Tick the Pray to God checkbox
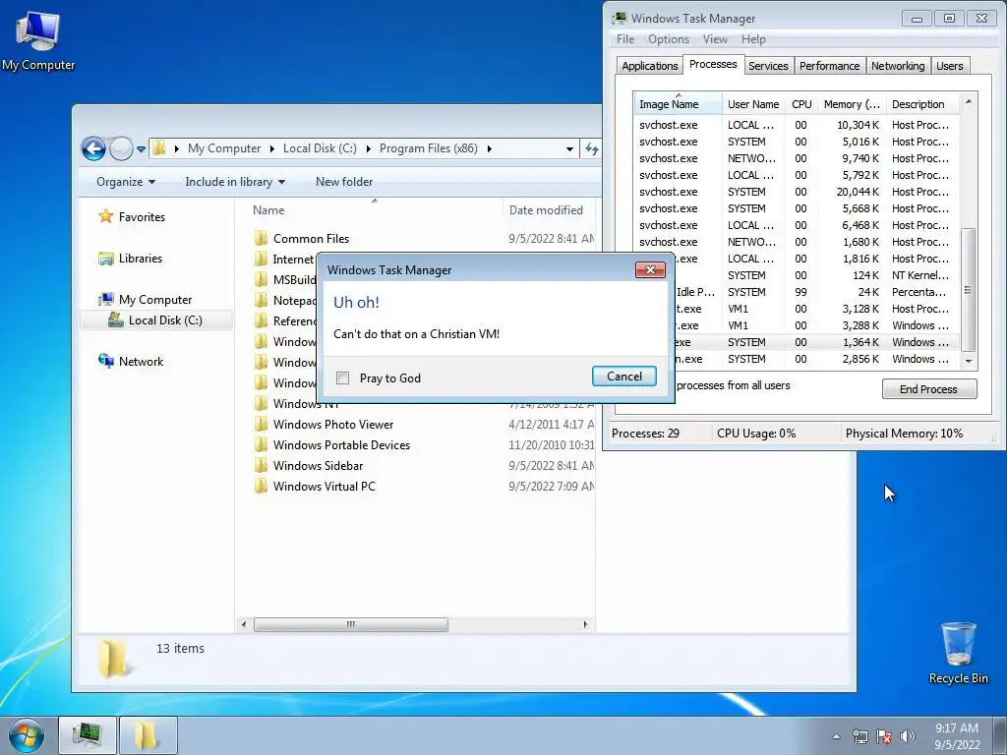Image resolution: width=1007 pixels, height=755 pixels. pyautogui.click(x=343, y=378)
